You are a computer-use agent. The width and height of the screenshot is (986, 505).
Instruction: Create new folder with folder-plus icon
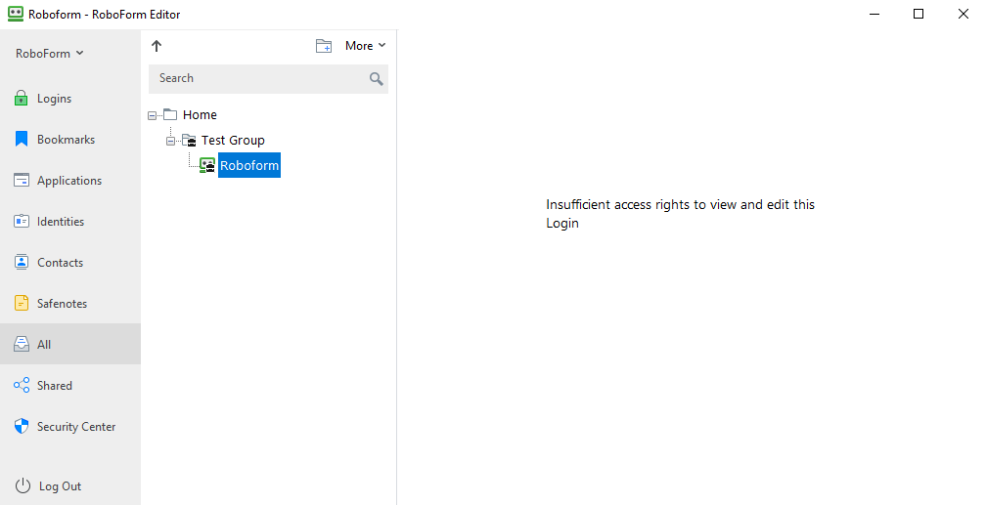[323, 46]
